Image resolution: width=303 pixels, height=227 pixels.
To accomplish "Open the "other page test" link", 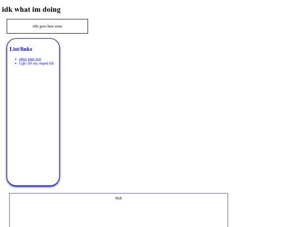I will pos(30,59).
